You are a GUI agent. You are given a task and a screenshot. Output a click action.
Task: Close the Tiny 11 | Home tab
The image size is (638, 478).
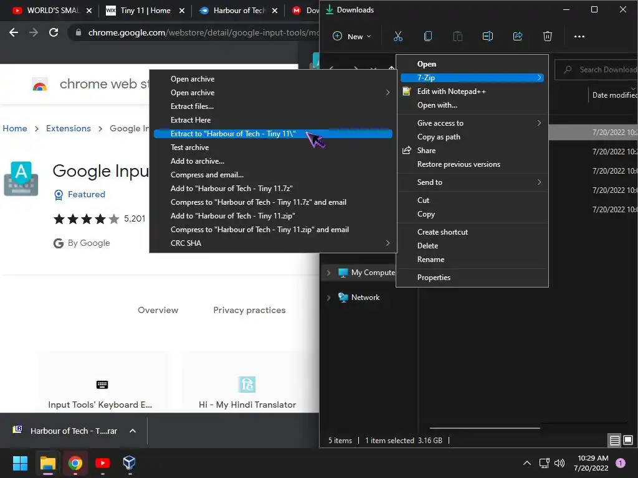pyautogui.click(x=182, y=11)
